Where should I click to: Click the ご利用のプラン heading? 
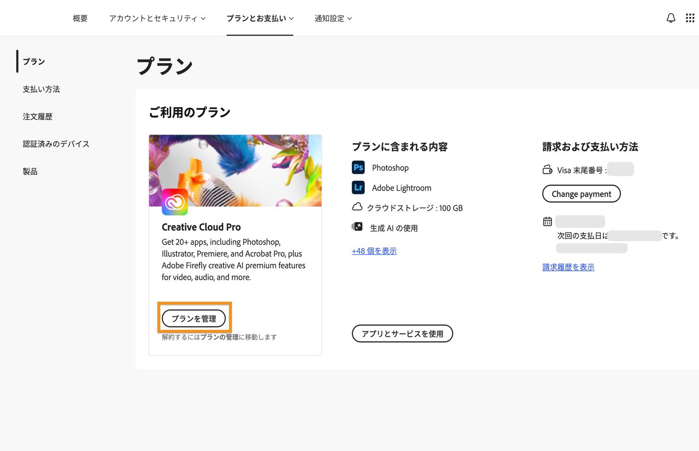pyautogui.click(x=190, y=112)
